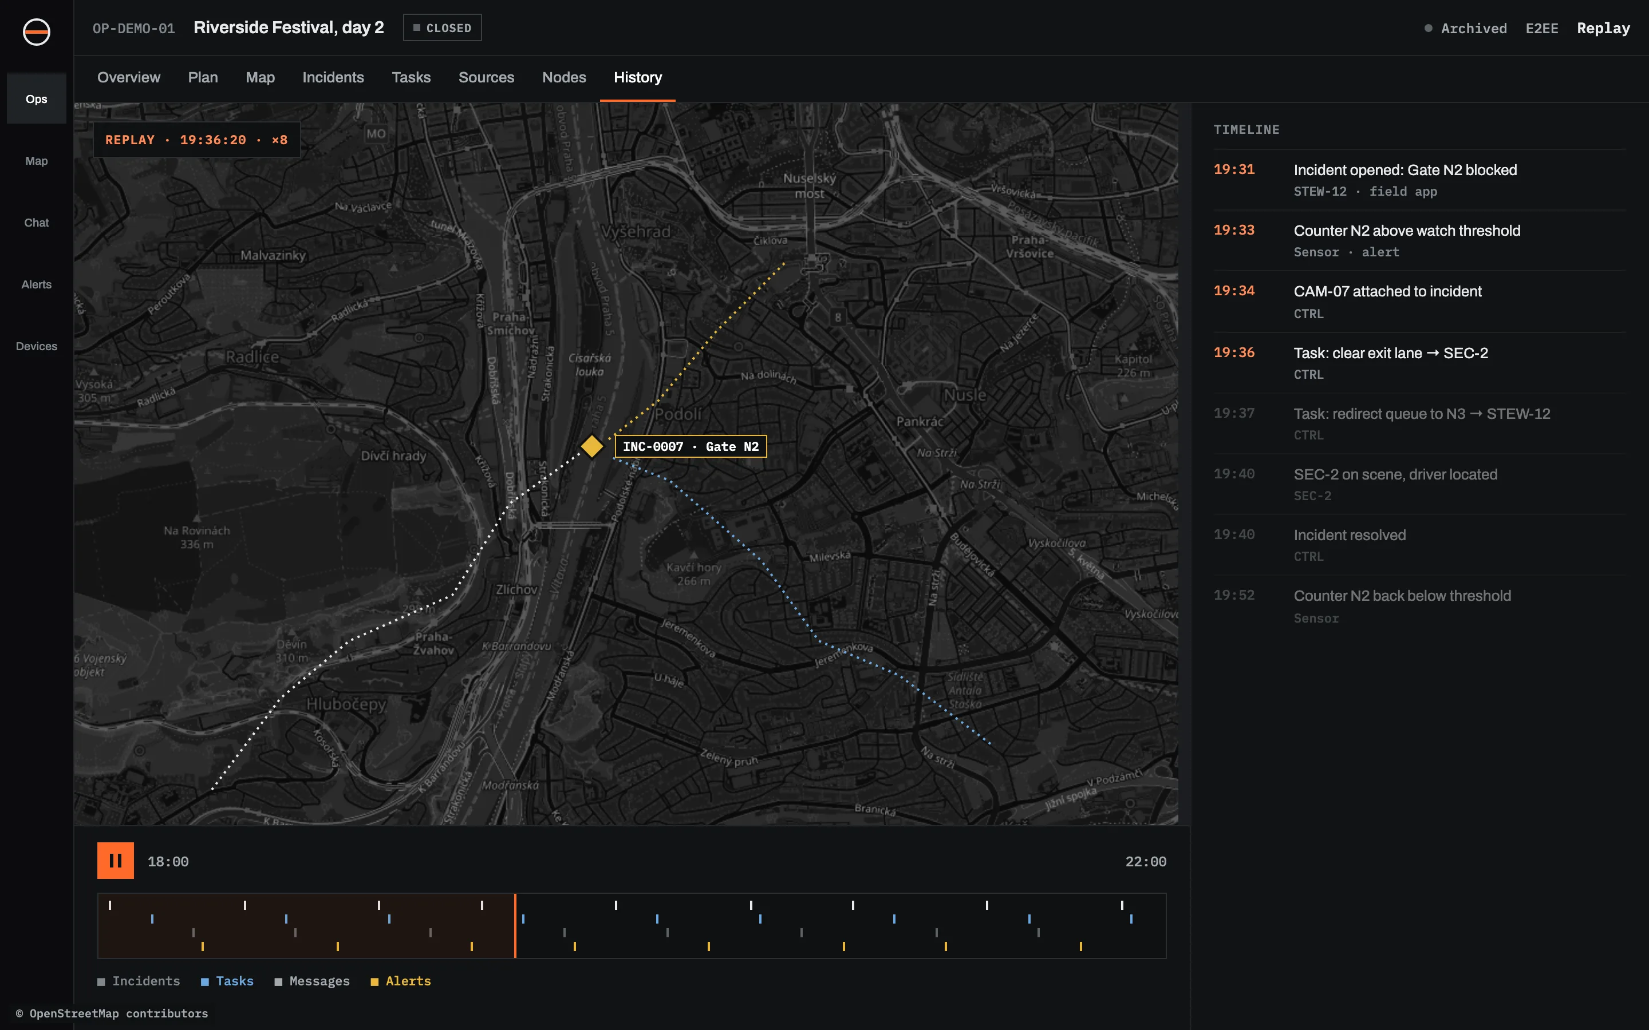Open Chat in the sidebar

coord(36,223)
